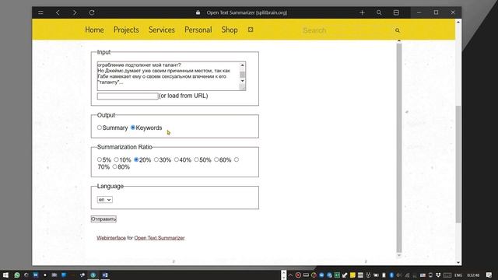Select the Keywords output radio button
498x280 pixels.
click(133, 128)
